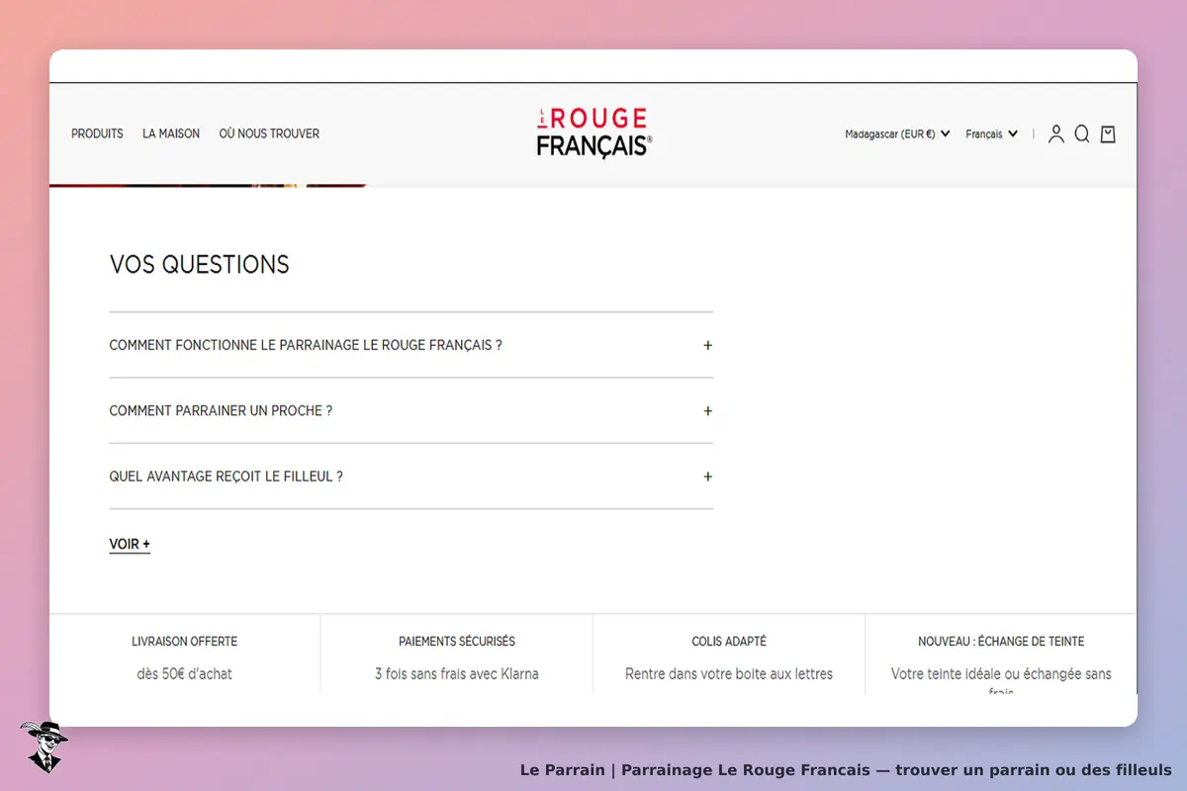
Task: Click "NOUVEAU : ÉCHANGE DE TEINTE" heading
Action: coord(1001,642)
